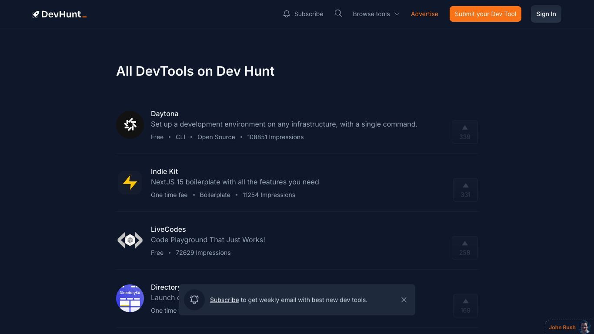Open the Browse tools menu
This screenshot has width=594, height=334.
(x=376, y=14)
